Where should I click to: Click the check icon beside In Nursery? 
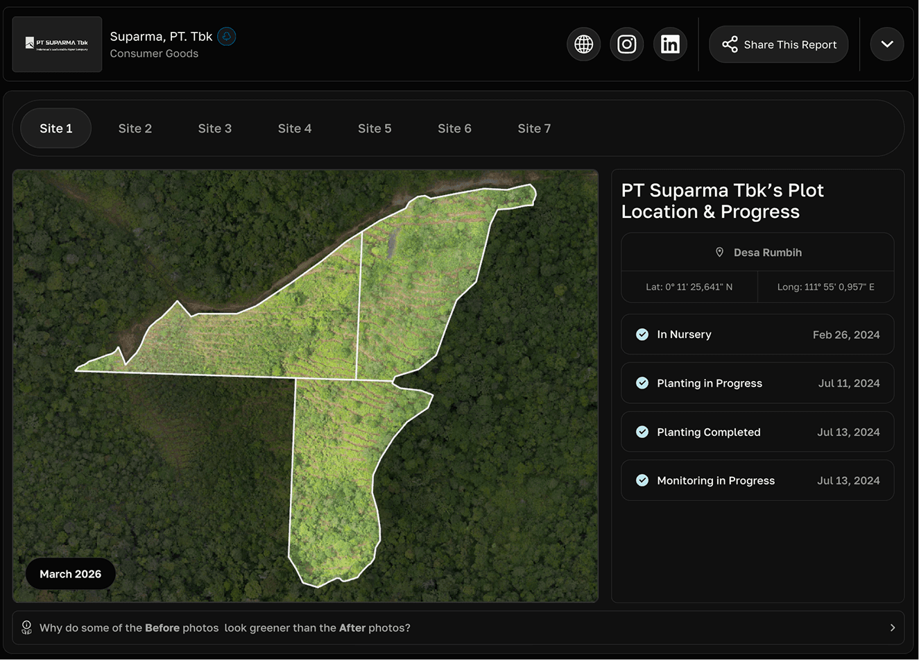[x=642, y=335]
